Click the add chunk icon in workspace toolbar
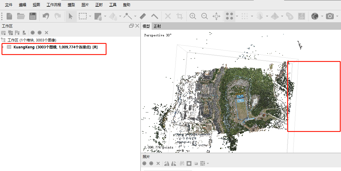This screenshot has height=171, width=341. coord(3,32)
